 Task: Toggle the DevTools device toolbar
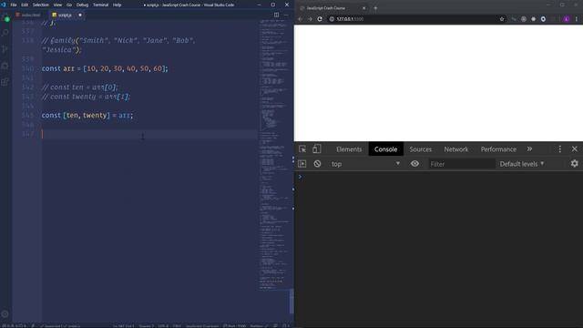[x=316, y=149]
